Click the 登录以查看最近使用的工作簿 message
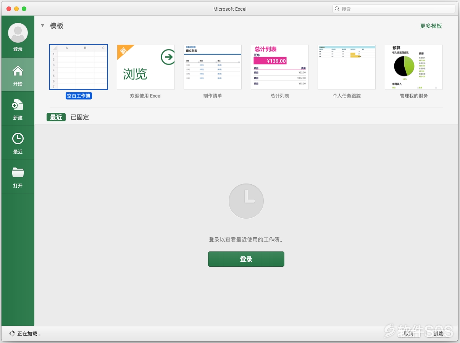The height and width of the screenshot is (343, 460). [246, 240]
